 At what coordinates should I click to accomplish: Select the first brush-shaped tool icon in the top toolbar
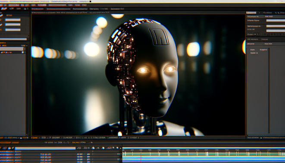pos(4,9)
